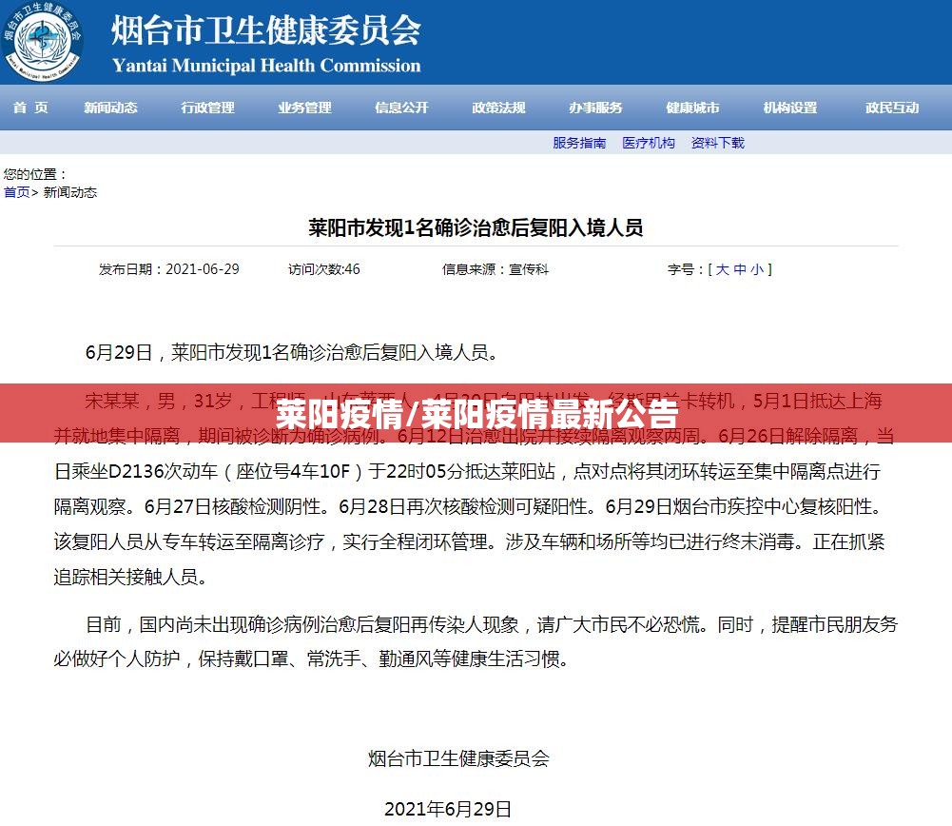Click the 您的位置： label
The width and height of the screenshot is (952, 826).
pyautogui.click(x=34, y=174)
